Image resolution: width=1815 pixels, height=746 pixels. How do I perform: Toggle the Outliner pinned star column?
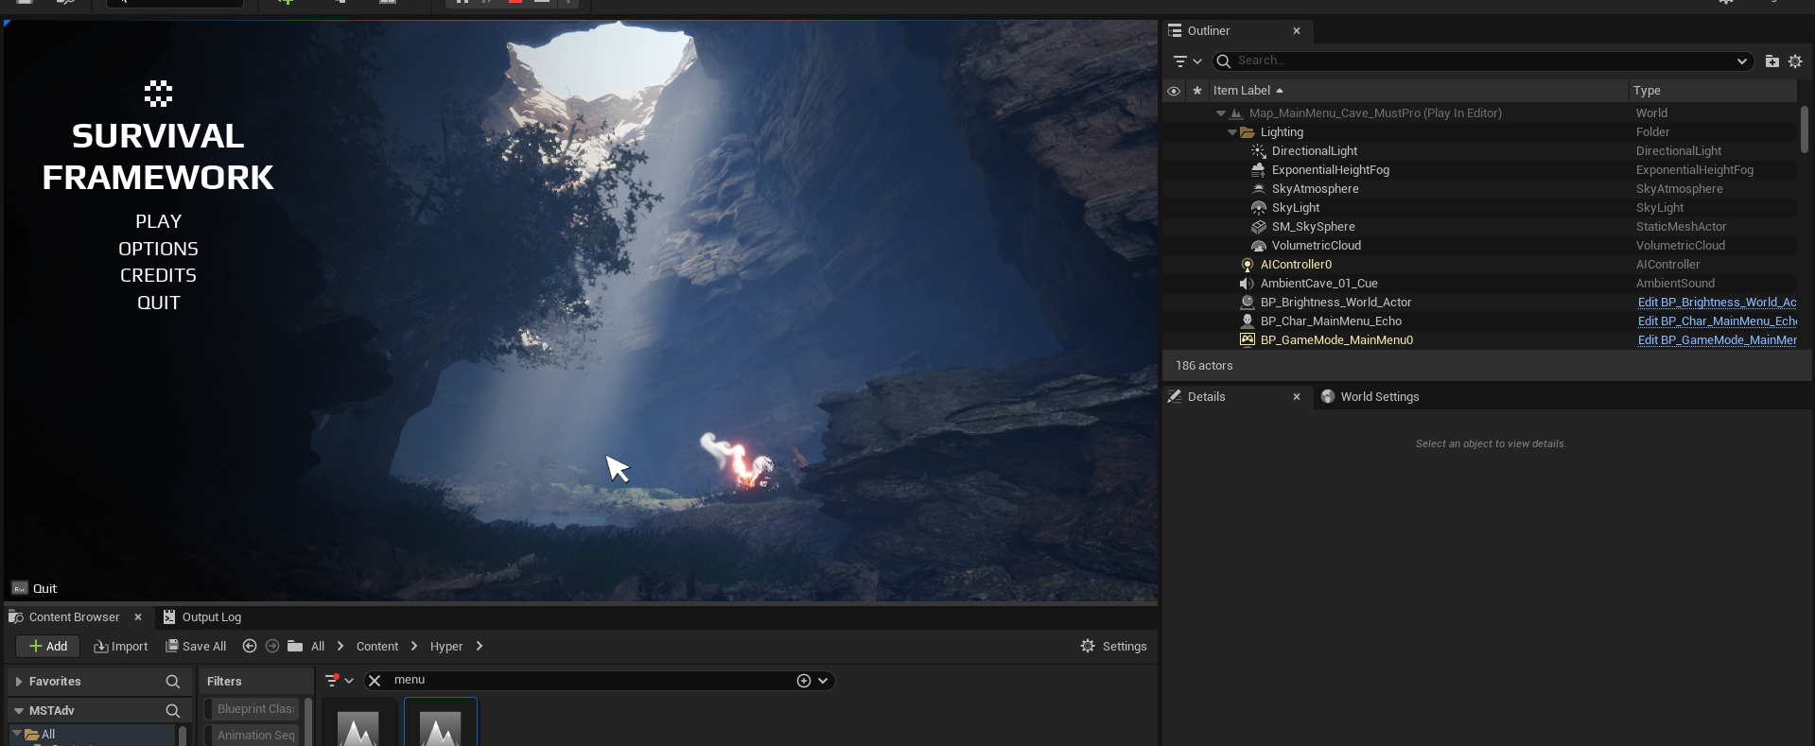click(1197, 91)
